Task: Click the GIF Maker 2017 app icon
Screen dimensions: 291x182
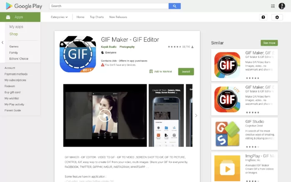Action: 78,54
